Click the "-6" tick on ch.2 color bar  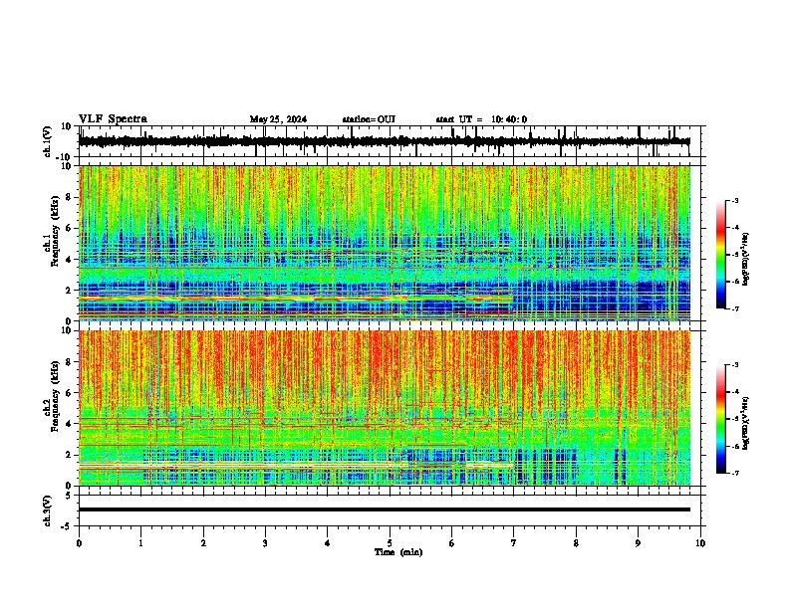pyautogui.click(x=734, y=446)
